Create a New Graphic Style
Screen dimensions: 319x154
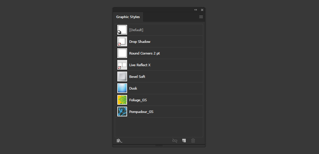point(184,141)
